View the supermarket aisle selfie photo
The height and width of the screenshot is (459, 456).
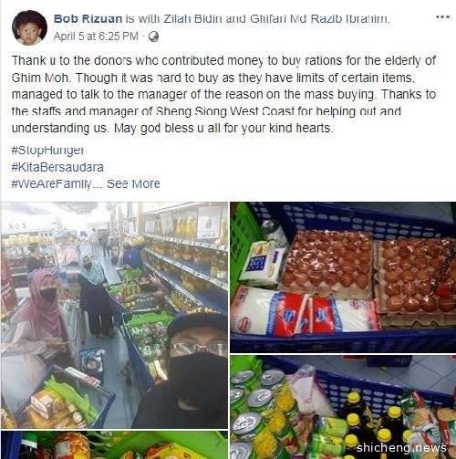114,315
